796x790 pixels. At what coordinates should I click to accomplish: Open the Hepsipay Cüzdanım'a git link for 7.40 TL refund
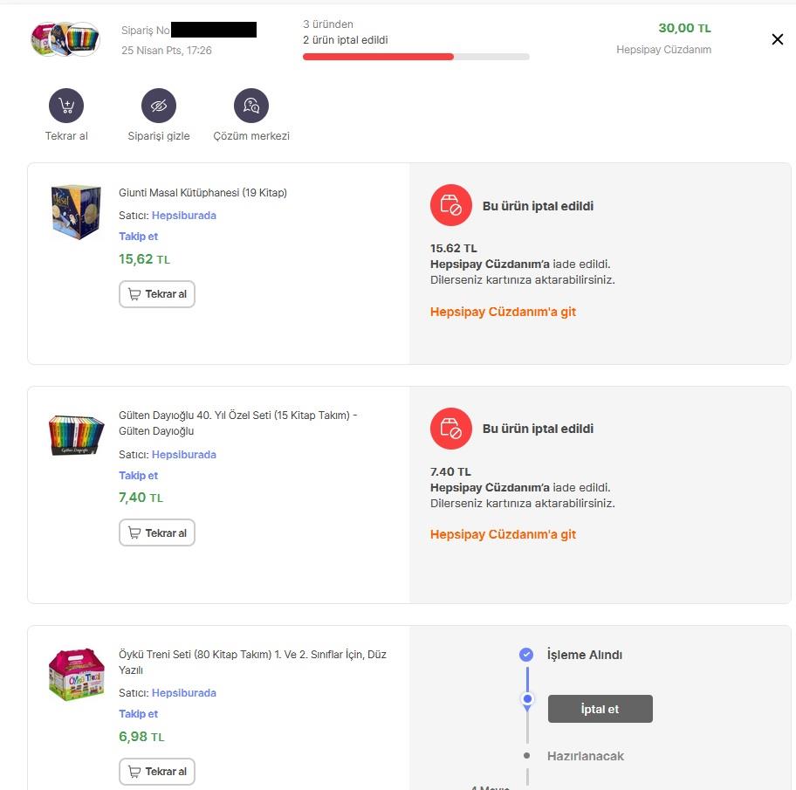(x=503, y=534)
